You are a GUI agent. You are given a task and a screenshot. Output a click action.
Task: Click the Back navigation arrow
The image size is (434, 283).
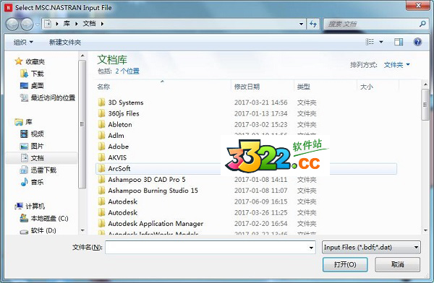tap(12, 25)
